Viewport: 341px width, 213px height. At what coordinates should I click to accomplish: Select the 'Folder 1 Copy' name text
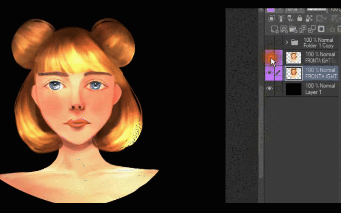(x=318, y=46)
